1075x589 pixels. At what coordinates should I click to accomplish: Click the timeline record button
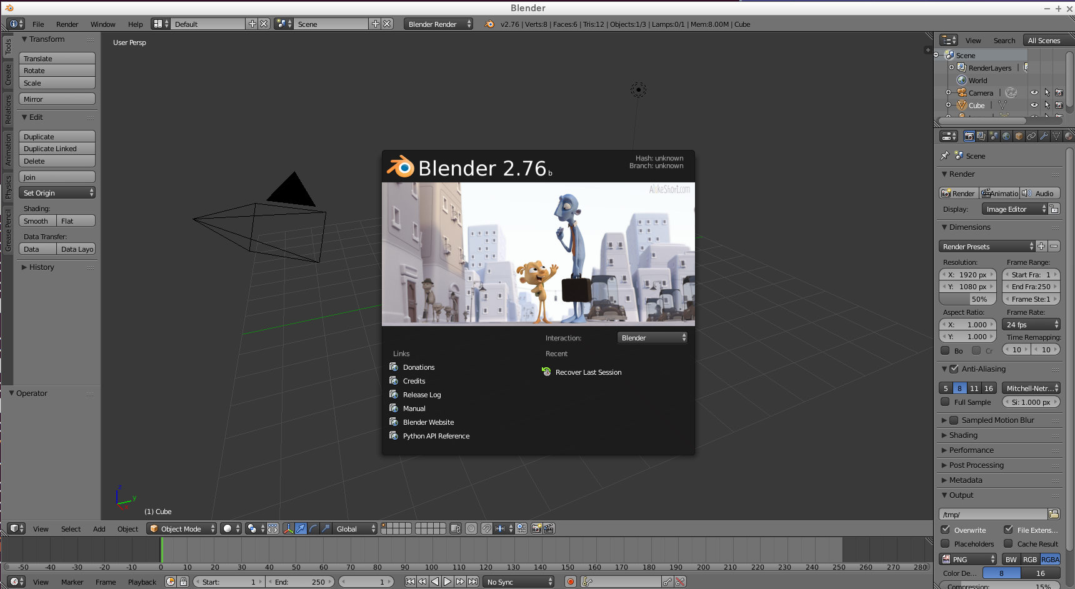[570, 582]
